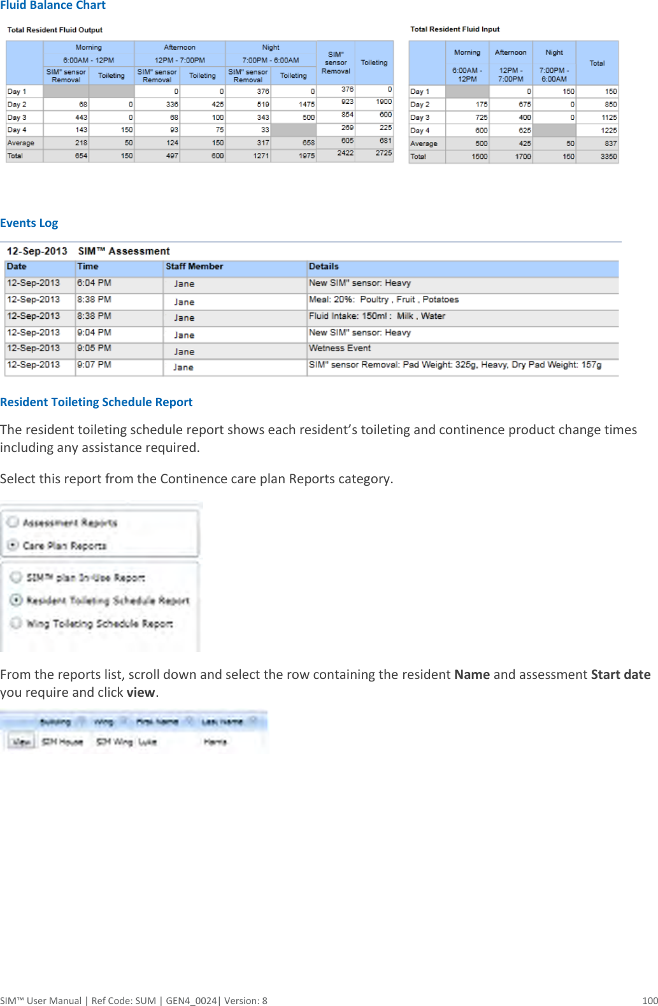Click the 'SIM Wing' cell in reports list
Screen dimensions: 658x1006
point(114,742)
